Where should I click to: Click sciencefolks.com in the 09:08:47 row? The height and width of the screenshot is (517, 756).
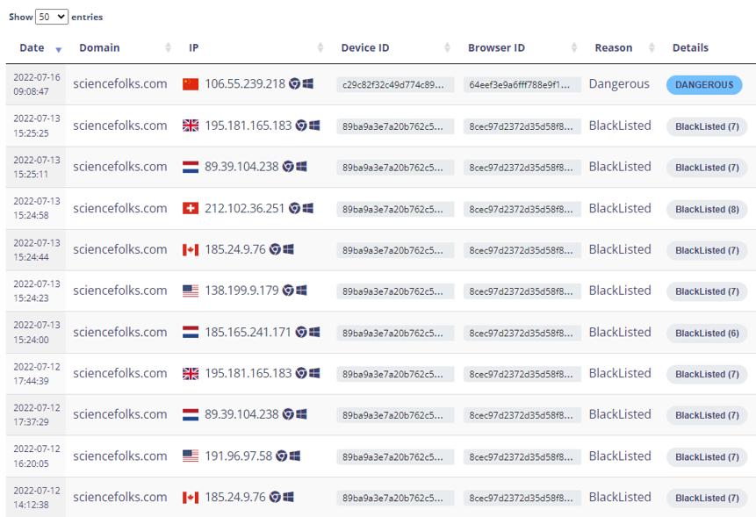pos(120,84)
